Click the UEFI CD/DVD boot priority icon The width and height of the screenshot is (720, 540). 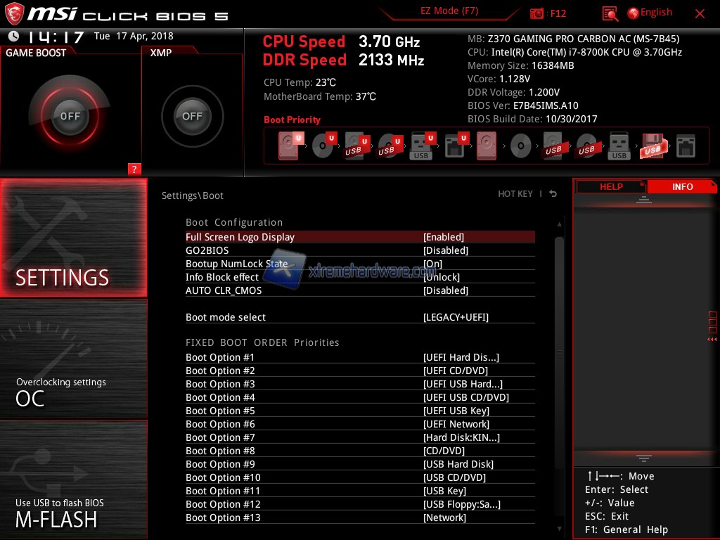322,146
